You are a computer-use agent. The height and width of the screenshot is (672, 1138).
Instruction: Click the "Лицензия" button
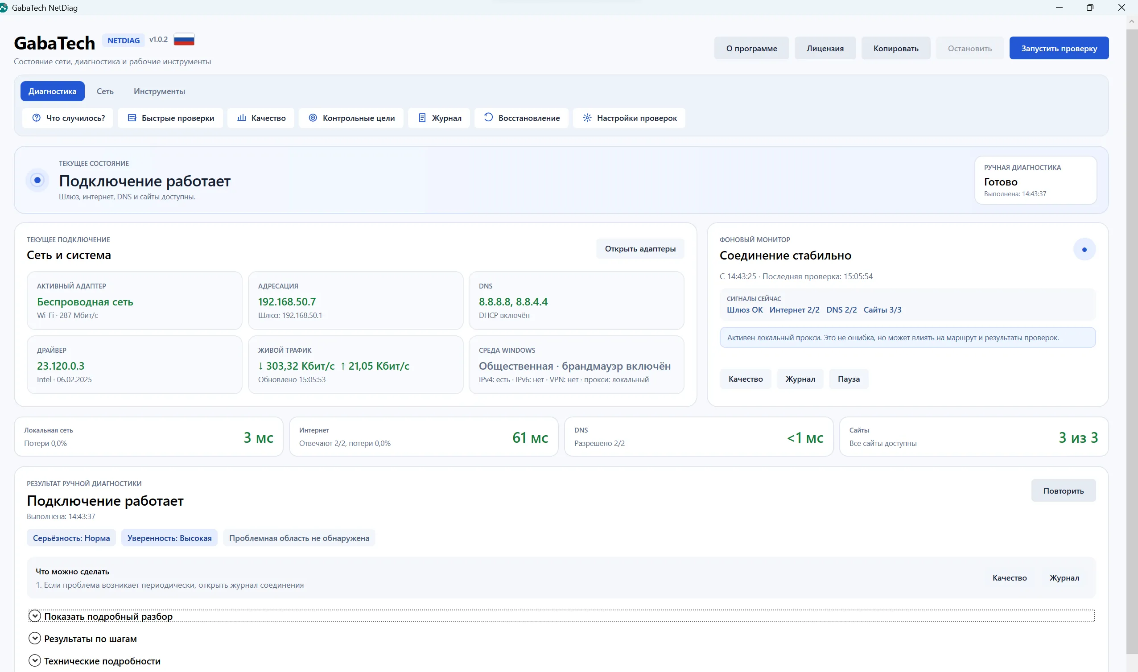point(825,48)
